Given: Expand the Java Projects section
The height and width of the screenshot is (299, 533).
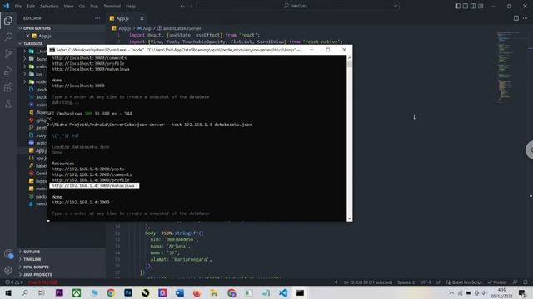Looking at the screenshot, I should click(61, 275).
